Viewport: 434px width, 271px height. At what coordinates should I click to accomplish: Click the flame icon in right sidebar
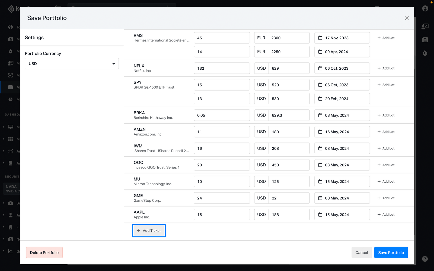click(x=425, y=53)
